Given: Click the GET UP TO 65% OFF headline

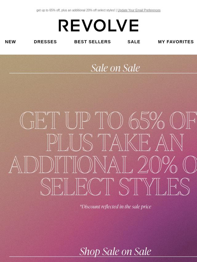Looking at the screenshot, I should pos(108,121).
